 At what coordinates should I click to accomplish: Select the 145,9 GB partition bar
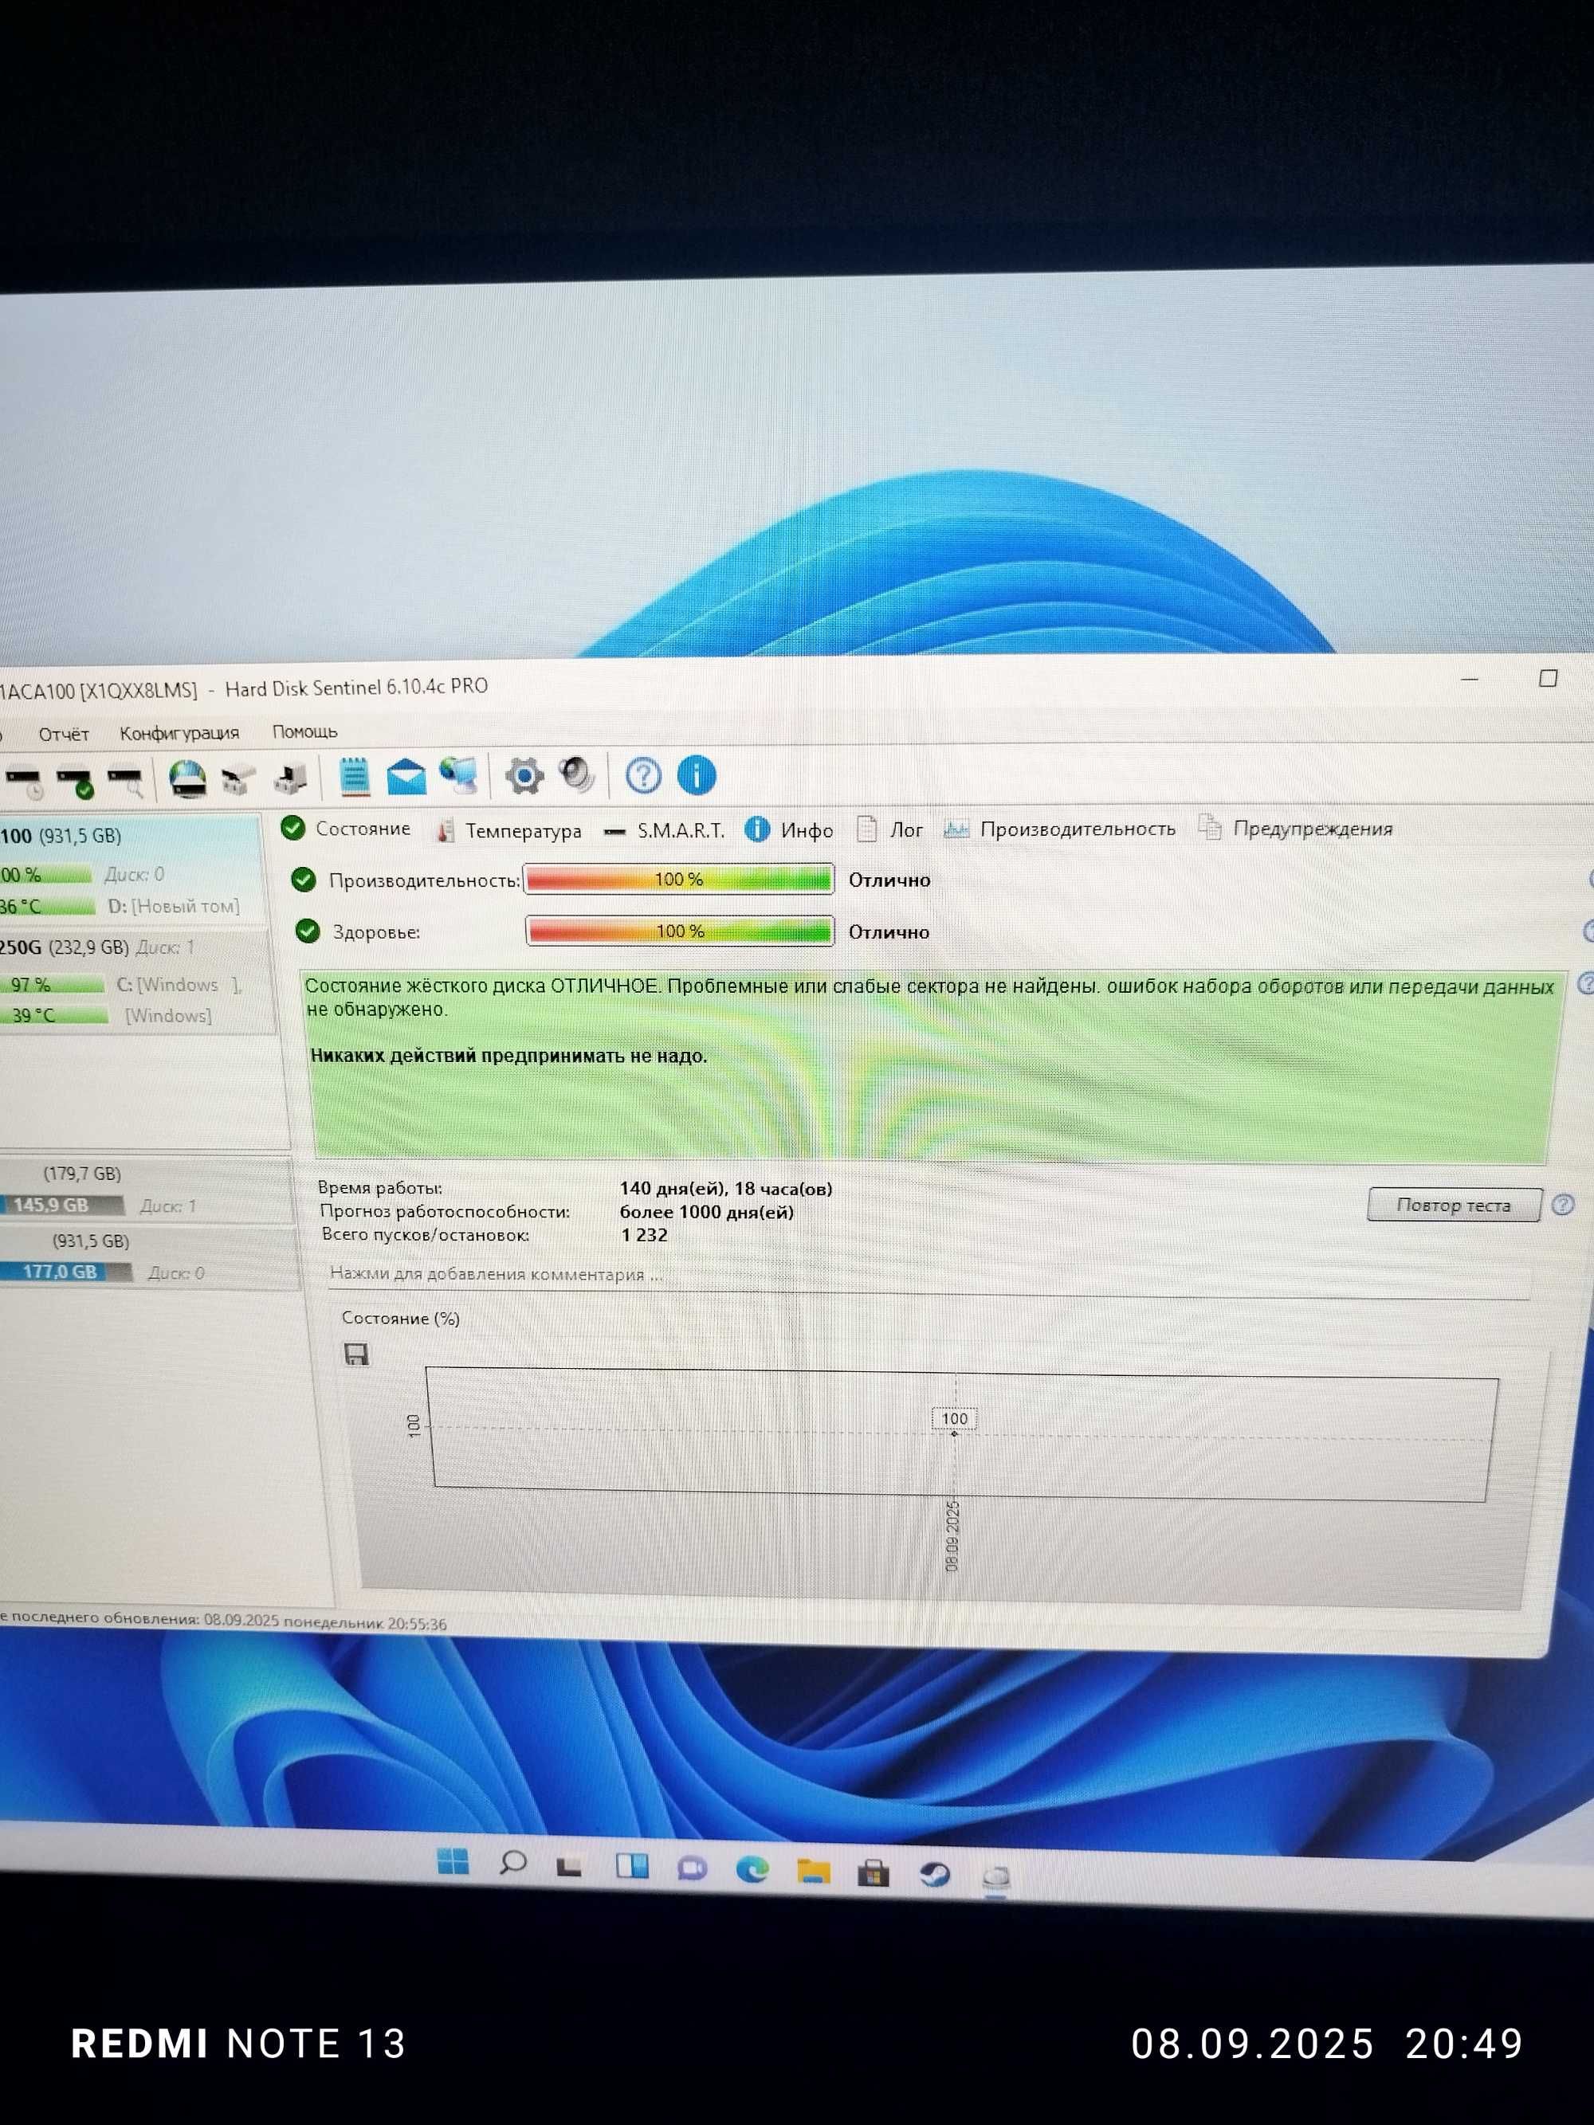click(x=61, y=1205)
